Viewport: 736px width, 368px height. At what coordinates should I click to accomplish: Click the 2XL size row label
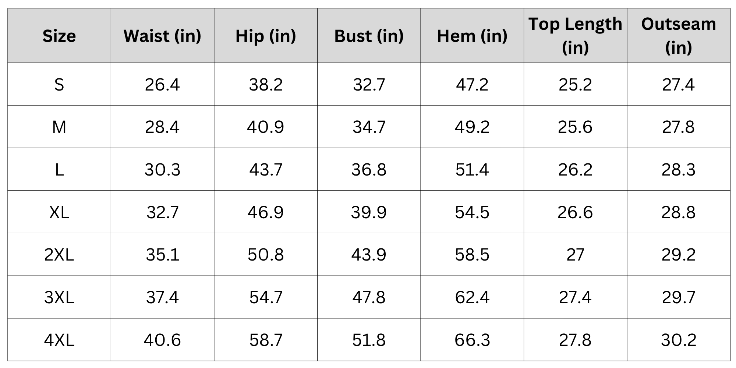[x=59, y=255]
